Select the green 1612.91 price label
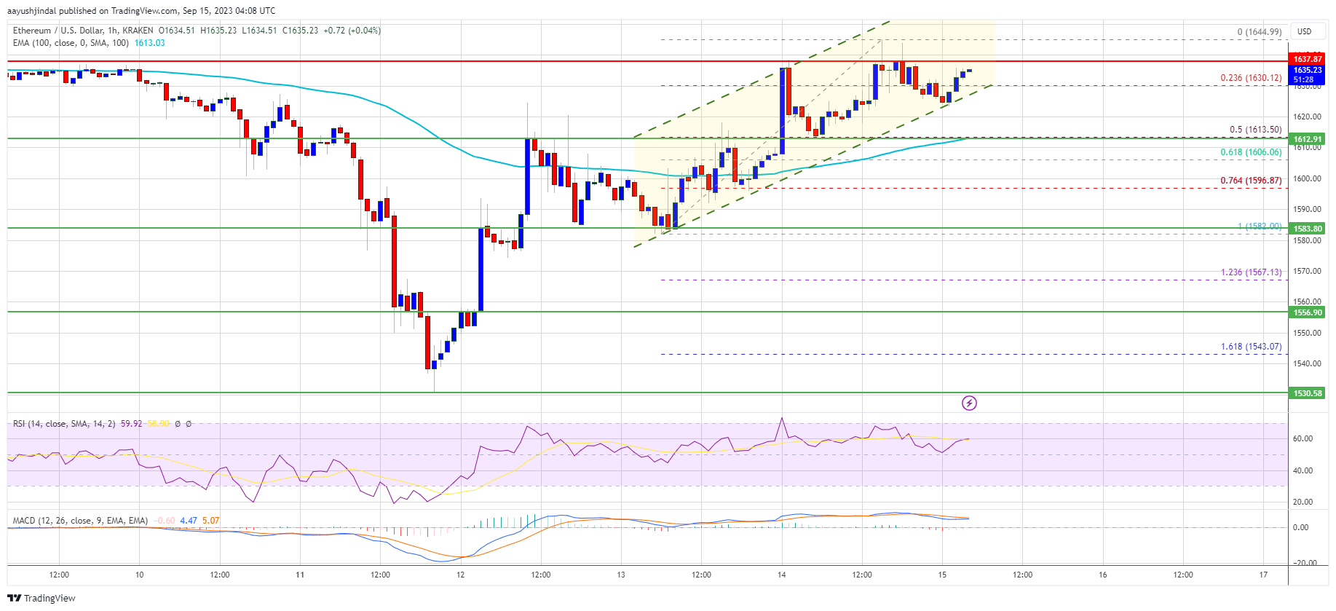This screenshot has width=1336, height=611. tap(1308, 139)
